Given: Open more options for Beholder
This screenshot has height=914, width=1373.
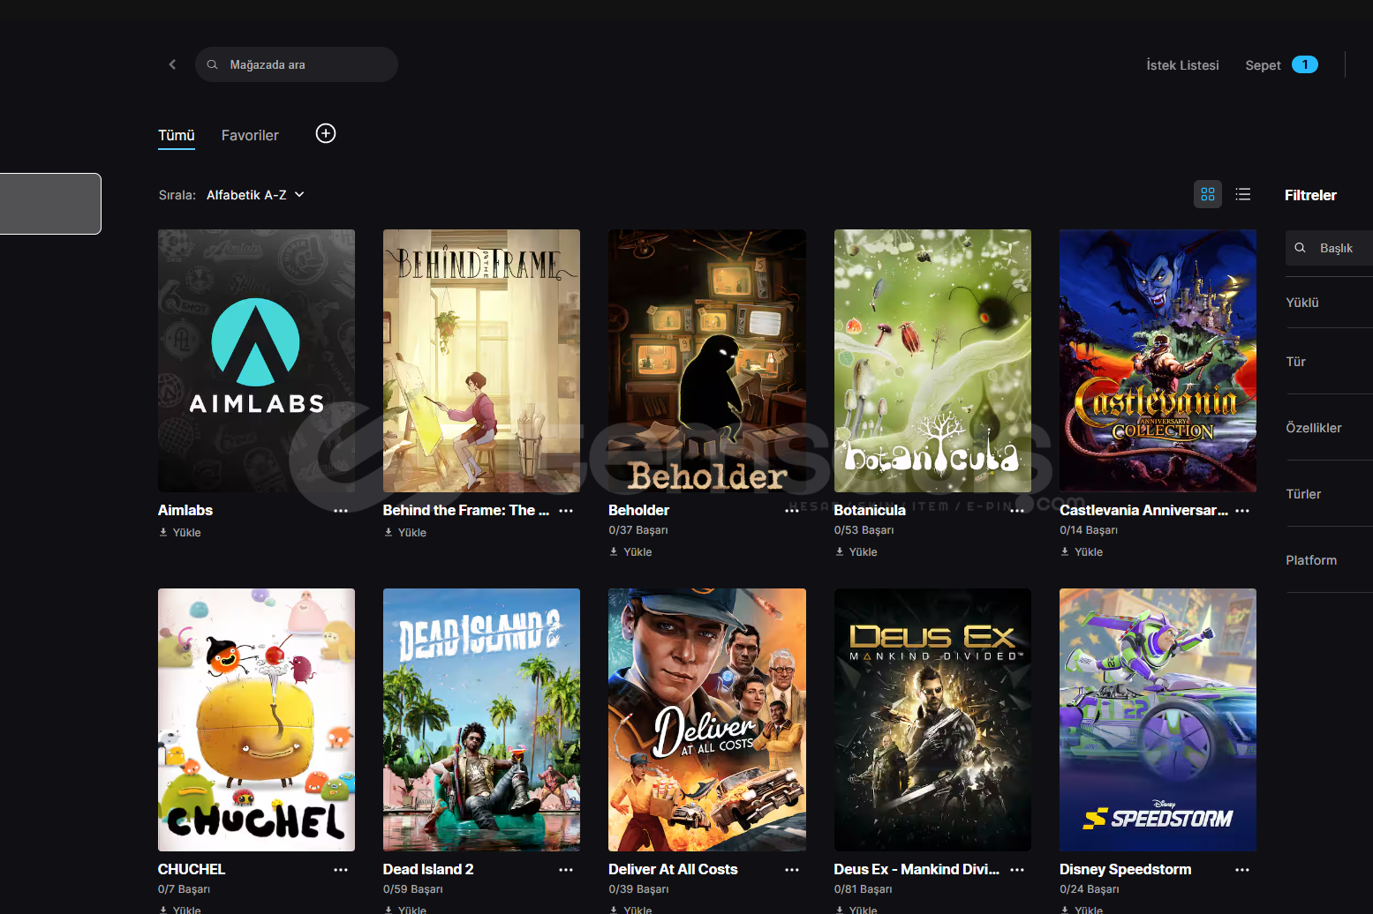Looking at the screenshot, I should 792,511.
